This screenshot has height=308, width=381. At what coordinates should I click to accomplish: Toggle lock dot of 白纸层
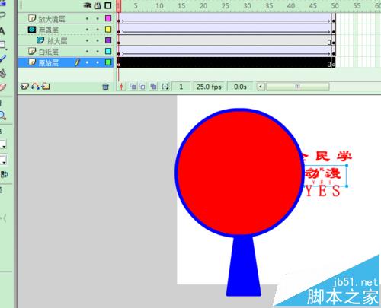point(98,52)
